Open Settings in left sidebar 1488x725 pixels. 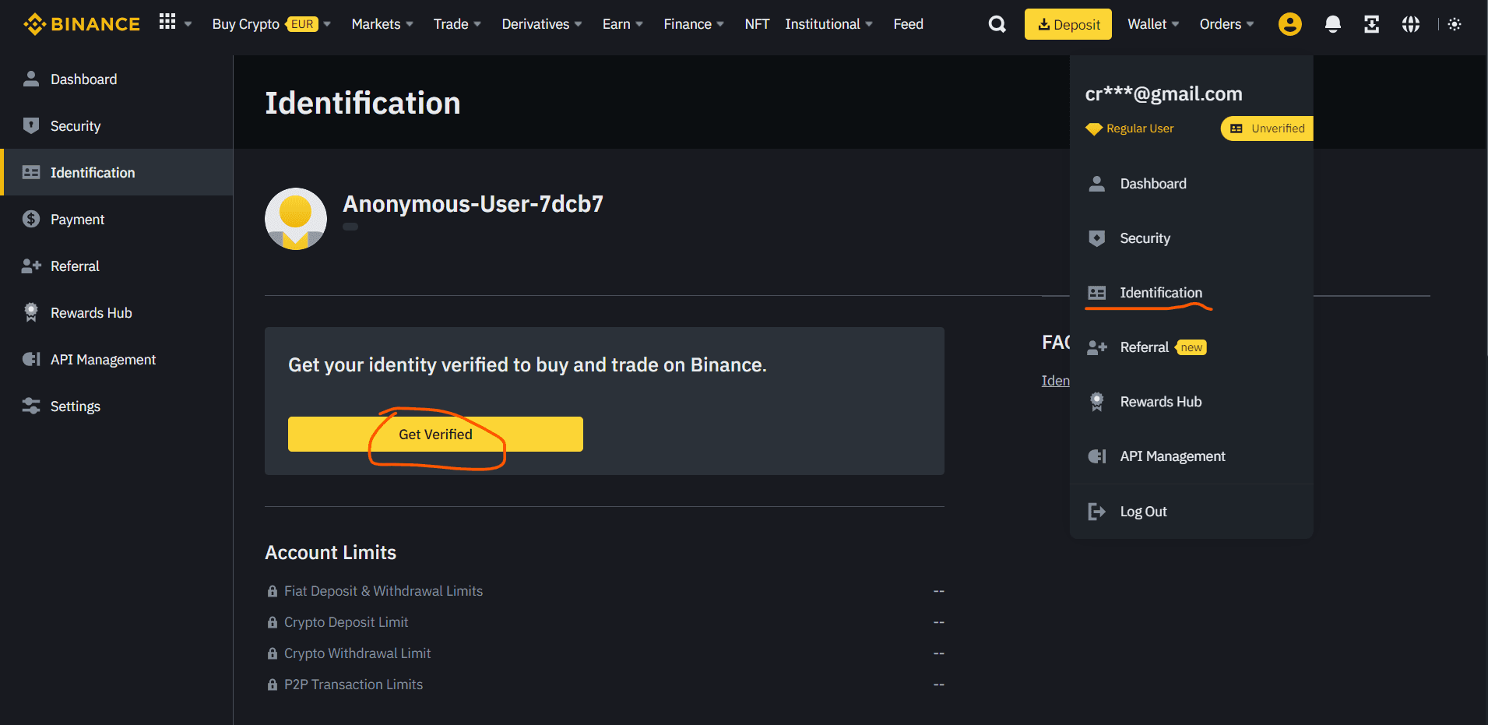click(117, 406)
